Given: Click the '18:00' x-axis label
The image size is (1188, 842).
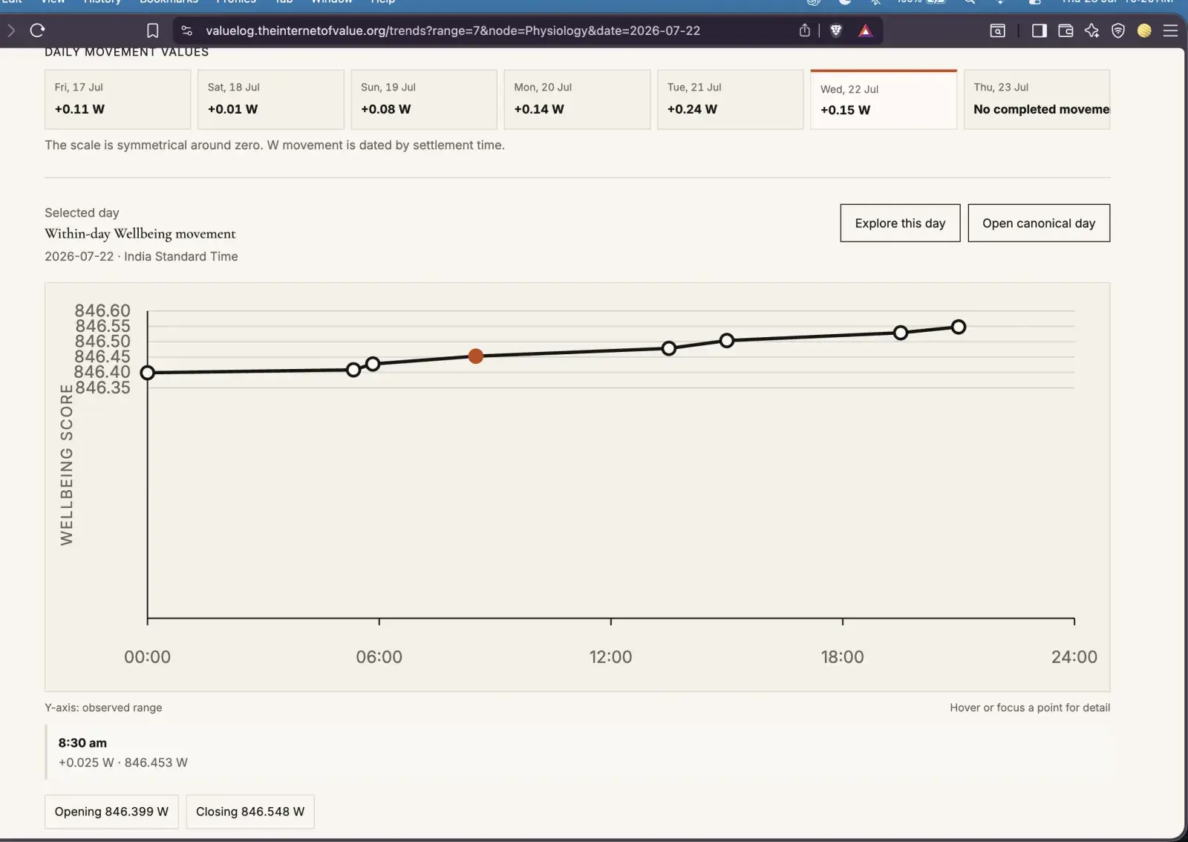Looking at the screenshot, I should (843, 657).
